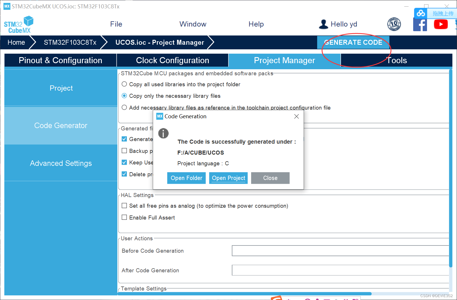Viewport: 457px width, 300px height.
Task: Click the info icon in Code Generation dialog
Action: [x=163, y=133]
